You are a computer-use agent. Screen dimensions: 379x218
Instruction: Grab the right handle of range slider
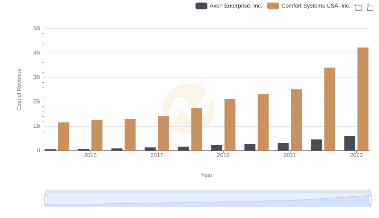tap(370, 200)
